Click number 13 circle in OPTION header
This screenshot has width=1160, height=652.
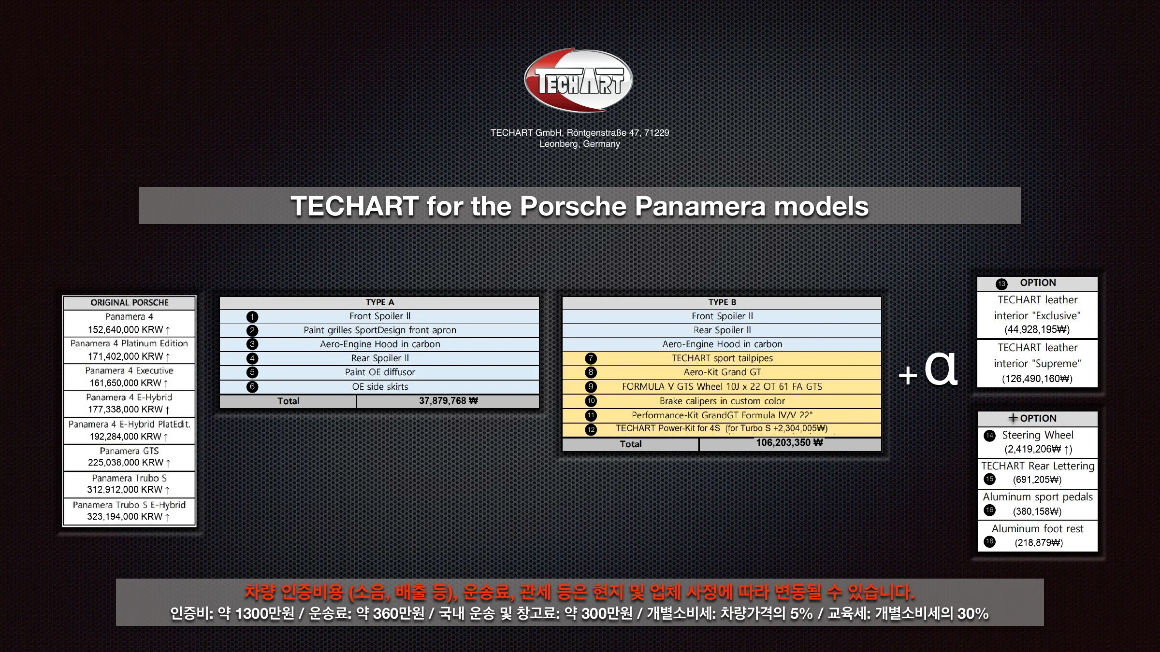[x=1001, y=284]
